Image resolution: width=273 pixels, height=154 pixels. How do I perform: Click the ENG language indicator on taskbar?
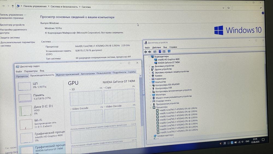tap(247, 141)
